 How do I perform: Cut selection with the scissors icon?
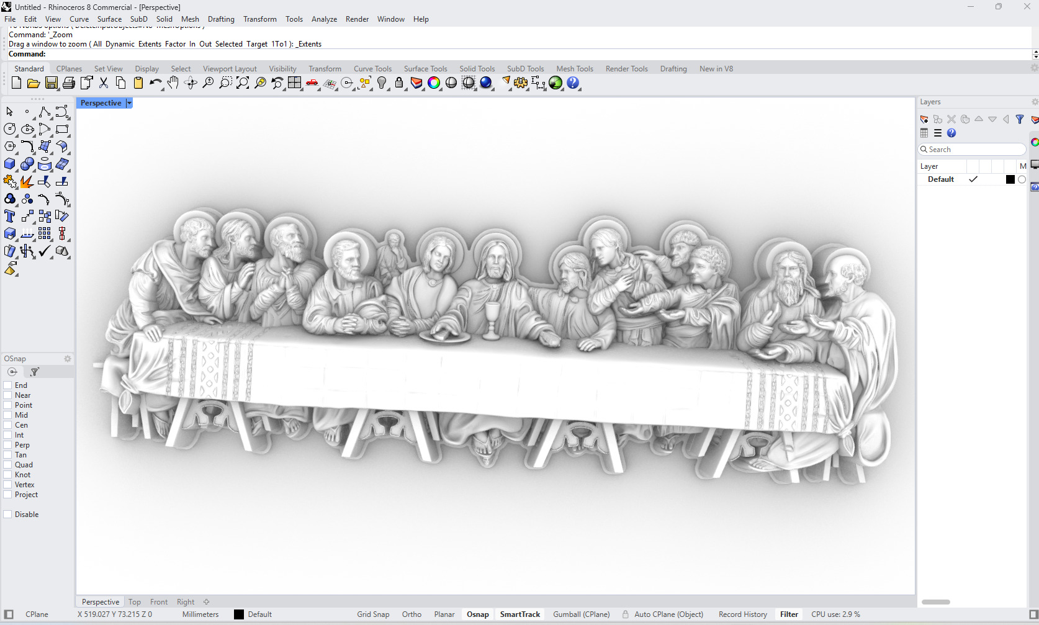pyautogui.click(x=104, y=83)
